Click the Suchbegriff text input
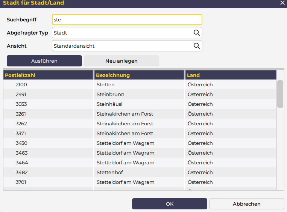Viewport: 287px width, 212px height. (x=127, y=20)
